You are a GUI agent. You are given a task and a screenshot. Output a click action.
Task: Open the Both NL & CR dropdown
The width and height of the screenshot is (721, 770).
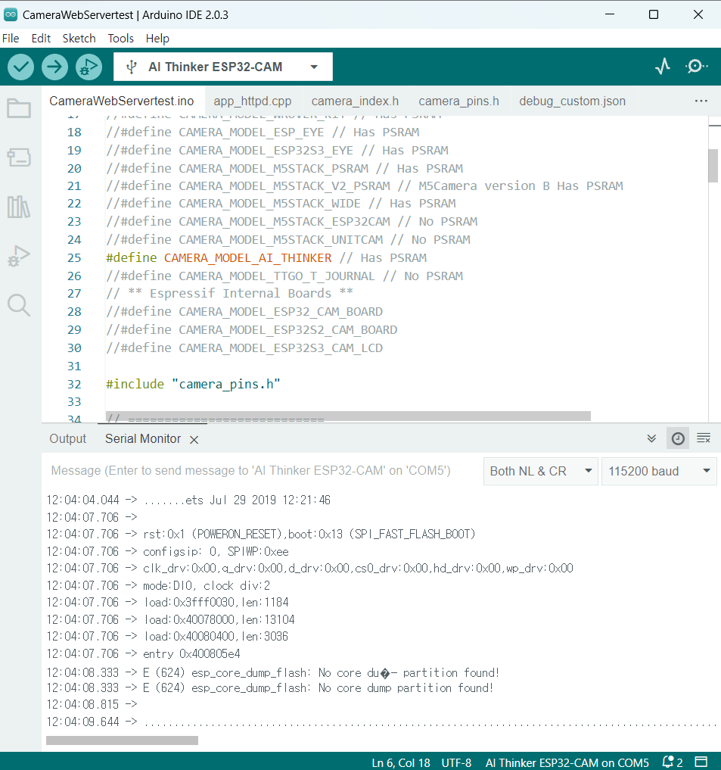coord(540,471)
